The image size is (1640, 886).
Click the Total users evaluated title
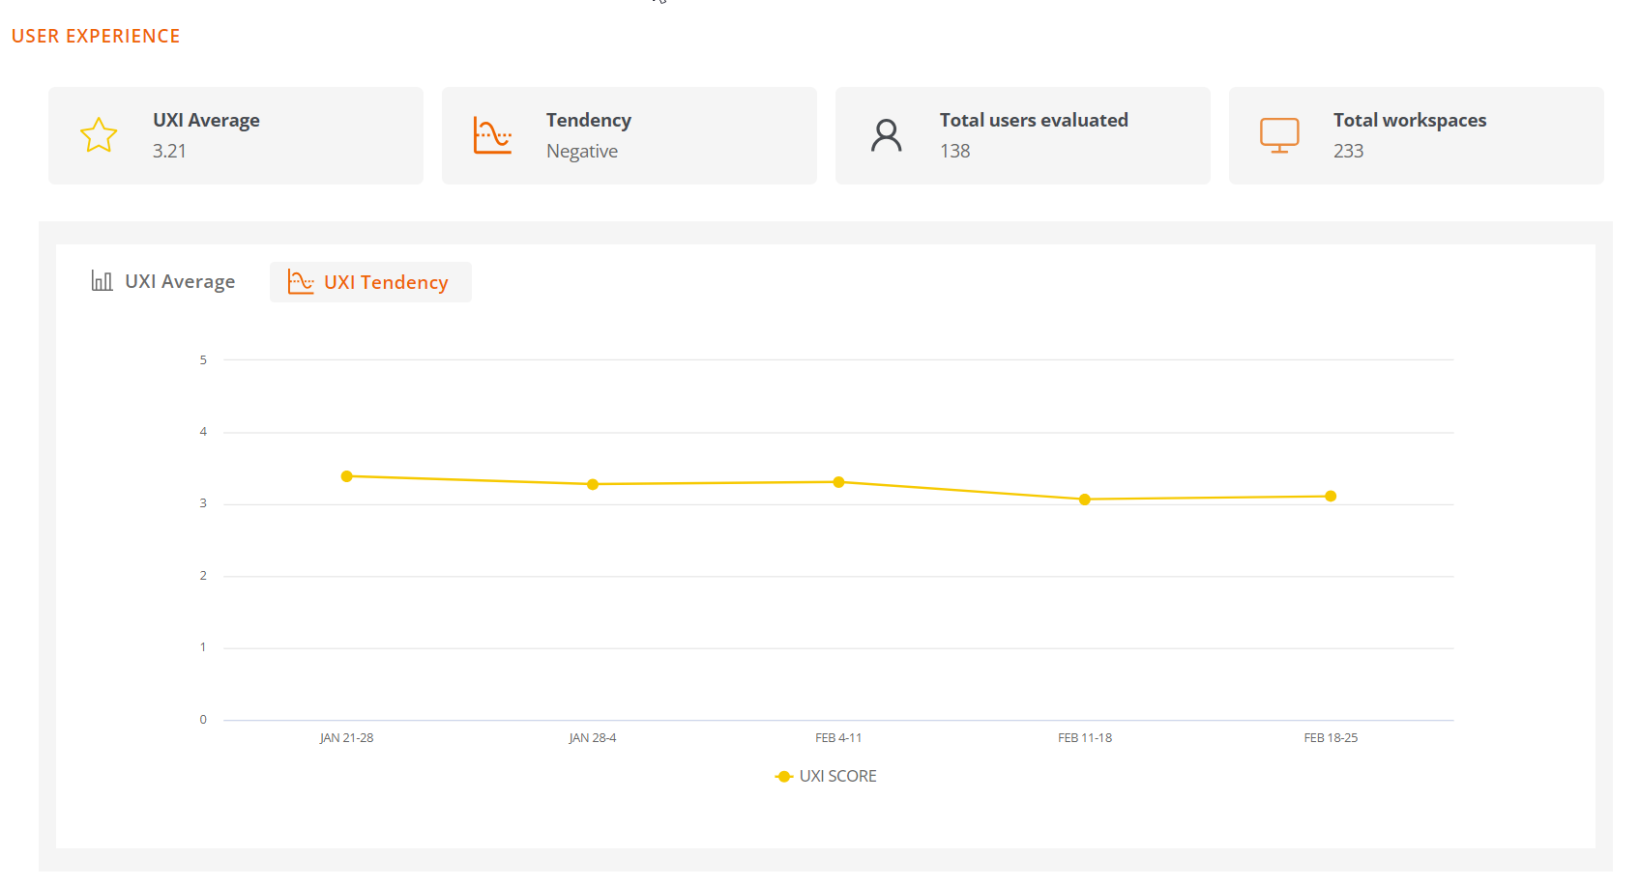point(1034,120)
